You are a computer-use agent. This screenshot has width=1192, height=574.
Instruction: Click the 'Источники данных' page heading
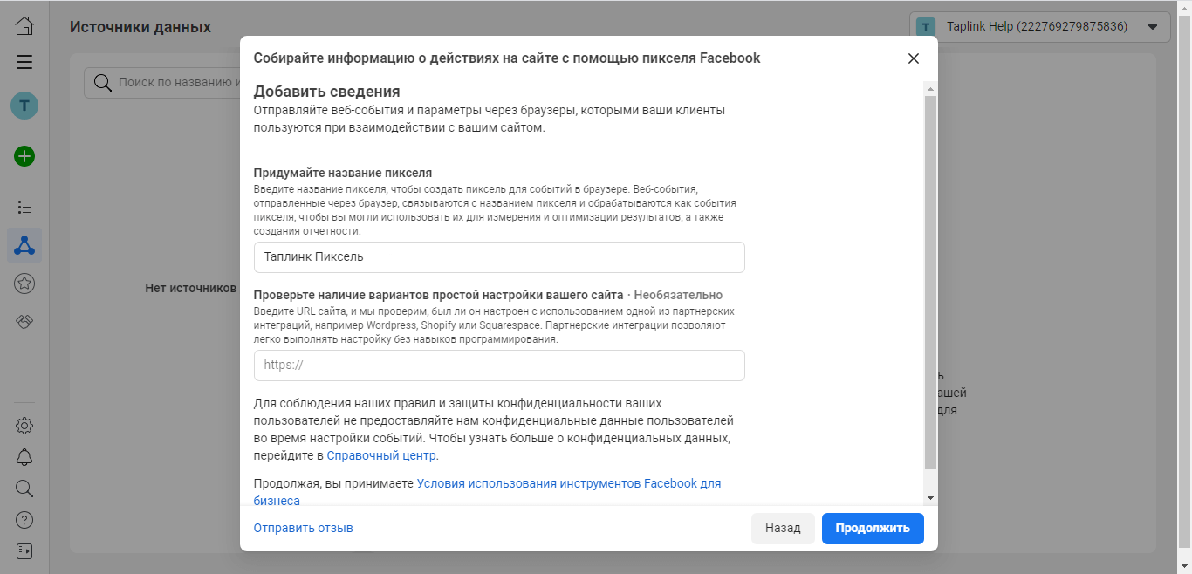(x=140, y=27)
